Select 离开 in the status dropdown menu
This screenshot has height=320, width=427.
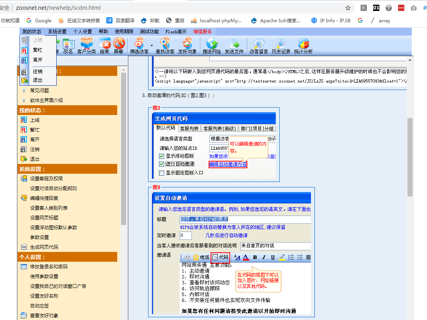(x=38, y=60)
